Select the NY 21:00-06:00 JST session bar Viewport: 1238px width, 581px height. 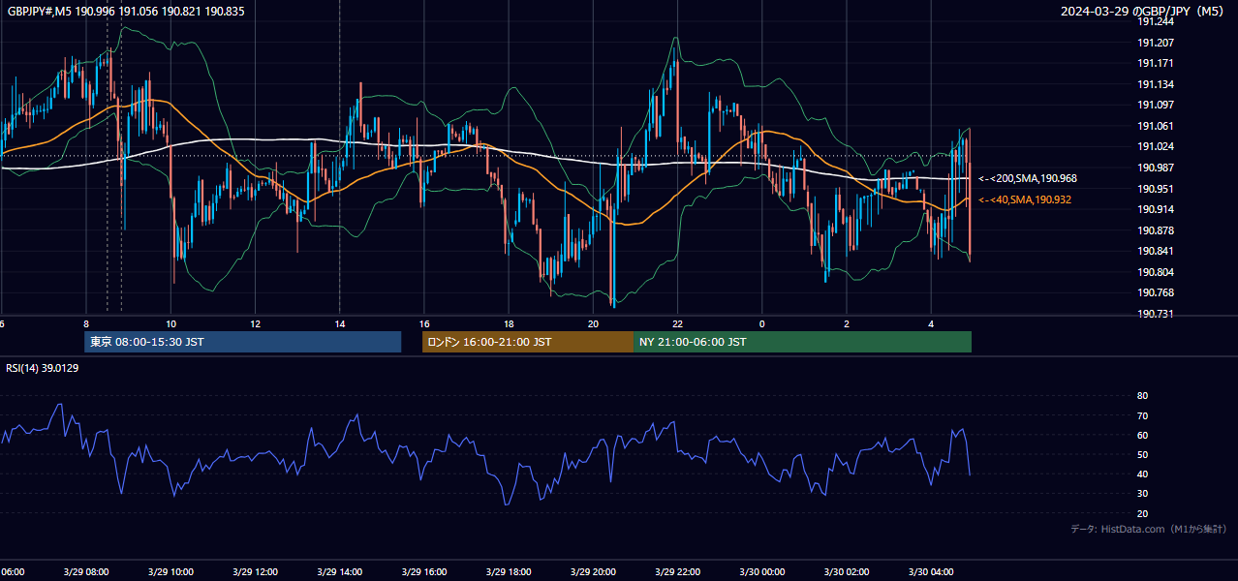click(x=802, y=342)
